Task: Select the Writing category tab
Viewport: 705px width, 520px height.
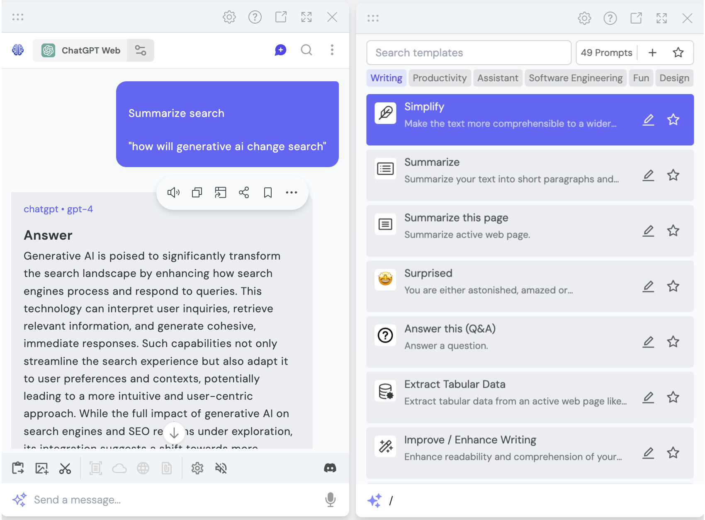Action: [387, 78]
